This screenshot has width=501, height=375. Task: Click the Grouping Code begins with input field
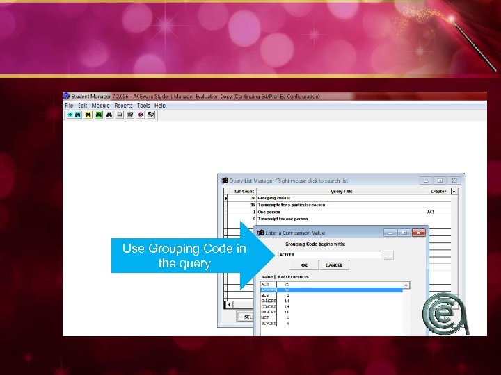(329, 254)
